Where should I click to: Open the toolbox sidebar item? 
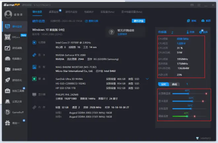[x=15, y=91]
